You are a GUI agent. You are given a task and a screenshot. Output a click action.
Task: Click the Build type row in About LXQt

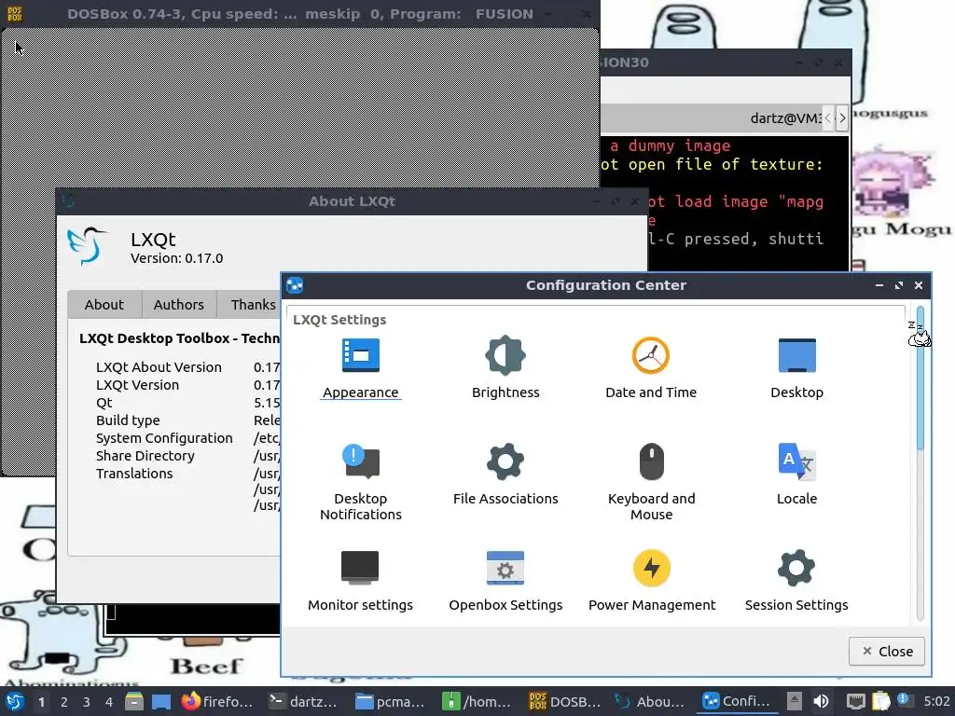tap(187, 420)
